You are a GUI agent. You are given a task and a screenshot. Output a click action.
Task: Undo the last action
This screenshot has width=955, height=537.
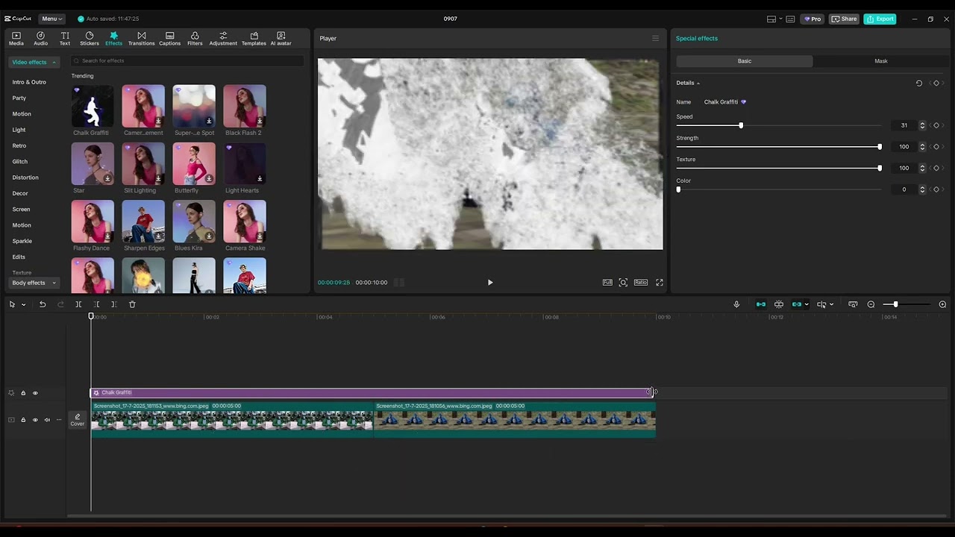(x=43, y=304)
